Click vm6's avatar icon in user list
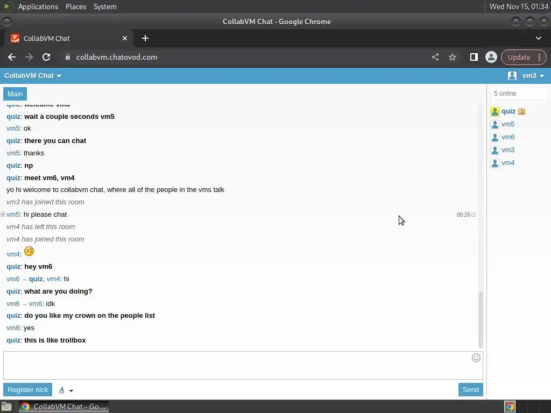Image resolution: width=551 pixels, height=413 pixels. pyautogui.click(x=495, y=137)
